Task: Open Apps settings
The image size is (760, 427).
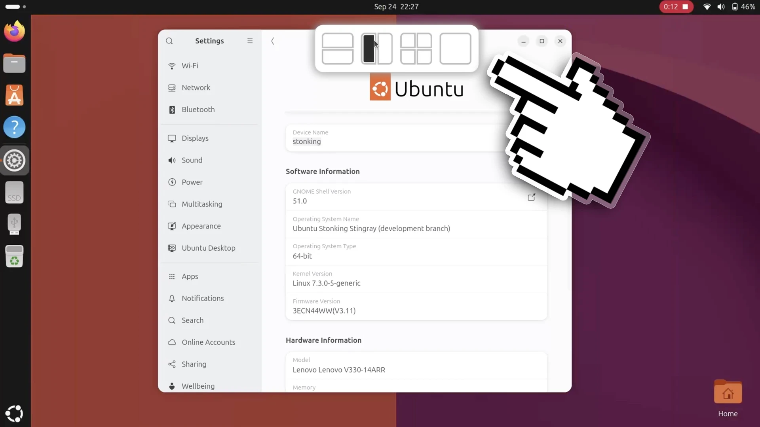Action: 210,276
